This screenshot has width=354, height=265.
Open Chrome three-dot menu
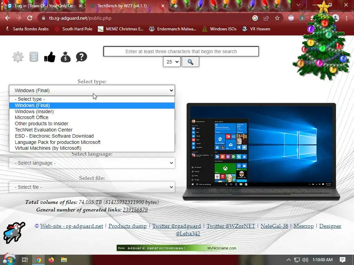coord(346,18)
